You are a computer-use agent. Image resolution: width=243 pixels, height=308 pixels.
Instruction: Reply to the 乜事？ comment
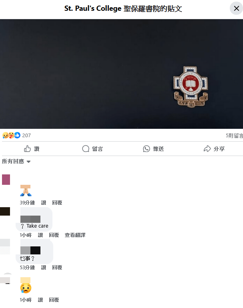coord(57,268)
